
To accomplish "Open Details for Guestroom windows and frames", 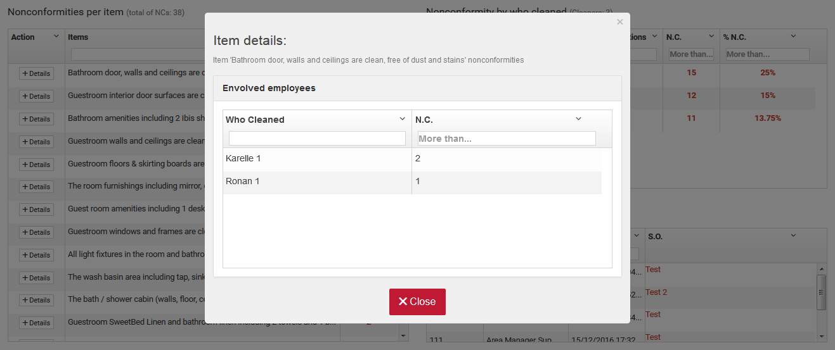I will click(36, 232).
